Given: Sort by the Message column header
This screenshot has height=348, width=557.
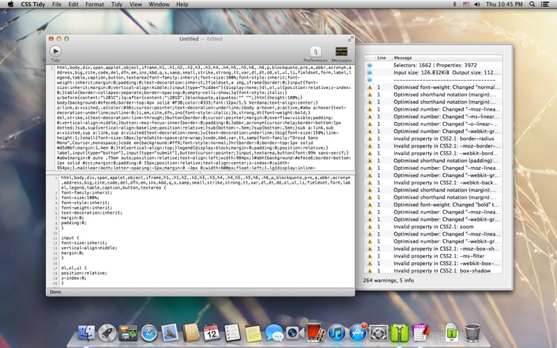Looking at the screenshot, I should tap(447, 58).
